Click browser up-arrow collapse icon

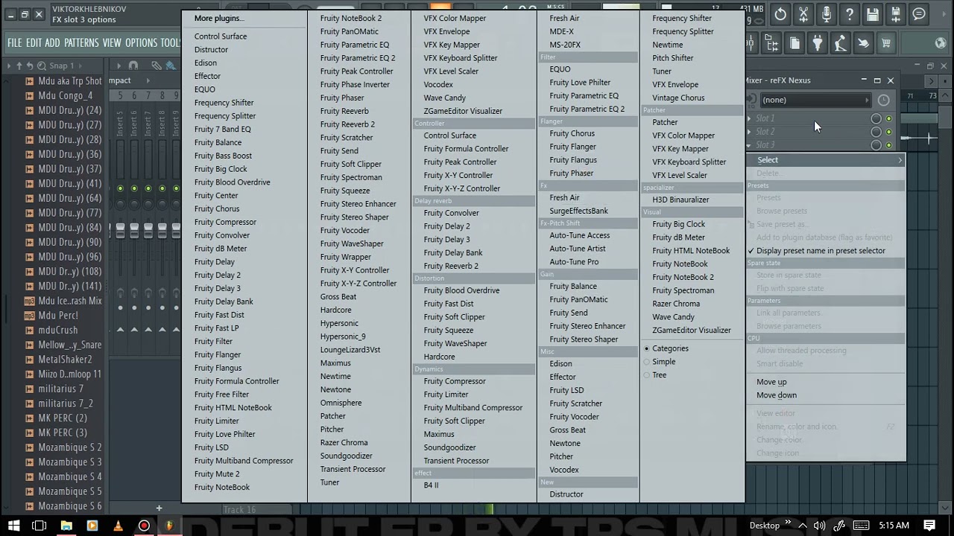pyautogui.click(x=19, y=66)
